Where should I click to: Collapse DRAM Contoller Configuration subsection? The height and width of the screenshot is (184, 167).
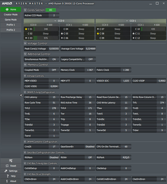click(25, 142)
